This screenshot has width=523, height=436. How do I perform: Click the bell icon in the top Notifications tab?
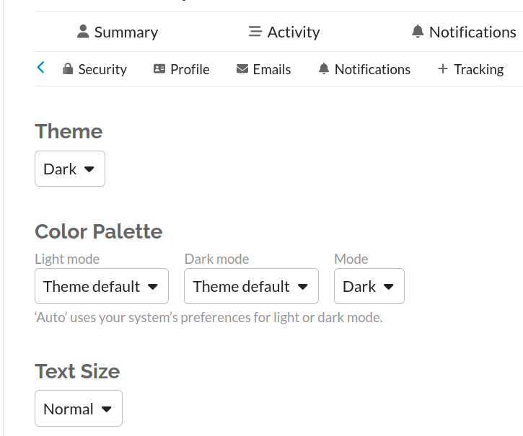point(418,32)
